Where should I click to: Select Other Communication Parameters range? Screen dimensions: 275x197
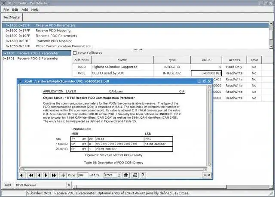click(x=135, y=46)
